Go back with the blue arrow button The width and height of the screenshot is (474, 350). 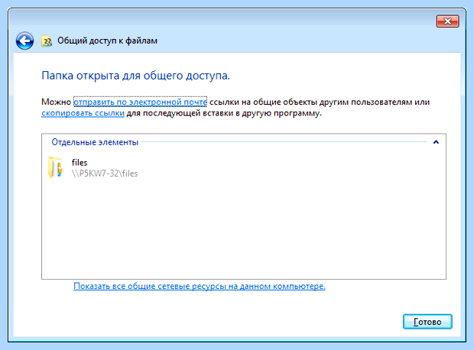[x=24, y=41]
